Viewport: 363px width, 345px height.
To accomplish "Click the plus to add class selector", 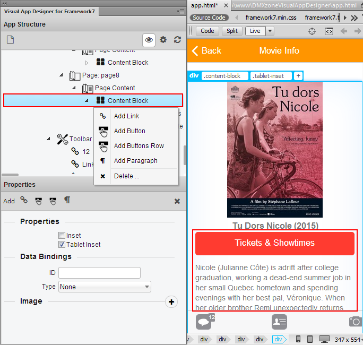I will pyautogui.click(x=298, y=76).
